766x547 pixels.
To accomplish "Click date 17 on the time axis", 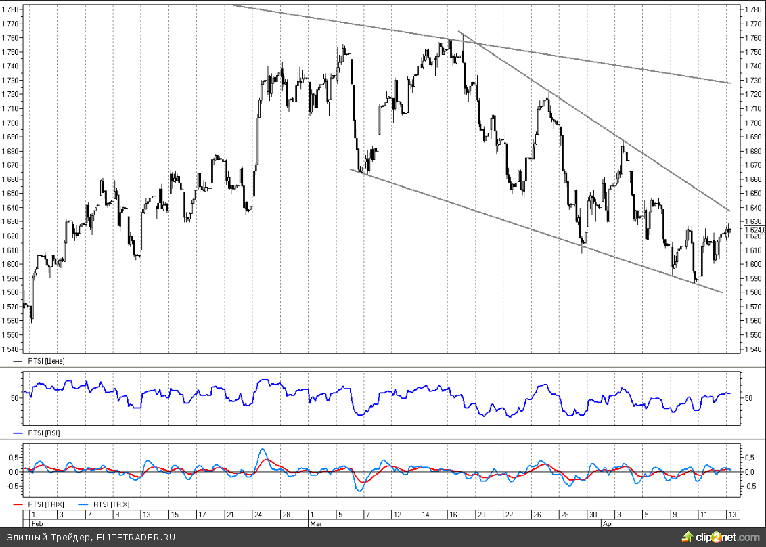I will coord(202,515).
